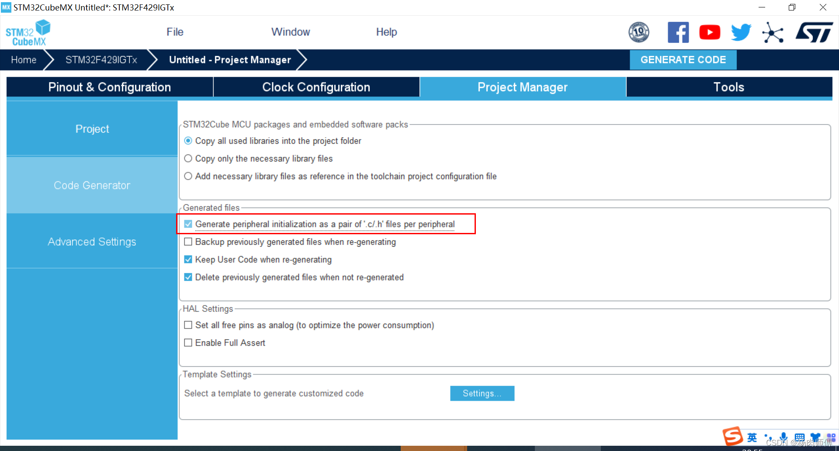Open Advanced Settings in the sidebar
Viewport: 839px width, 451px height.
tap(92, 242)
